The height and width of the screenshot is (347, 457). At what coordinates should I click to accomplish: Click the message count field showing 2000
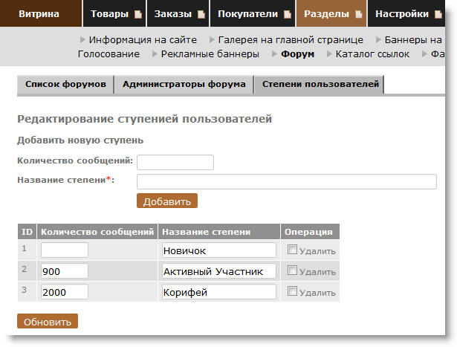(65, 291)
